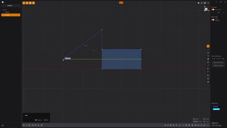Click OK in the Line dialog
Image resolution: width=227 pixels, height=128 pixels.
point(46,120)
